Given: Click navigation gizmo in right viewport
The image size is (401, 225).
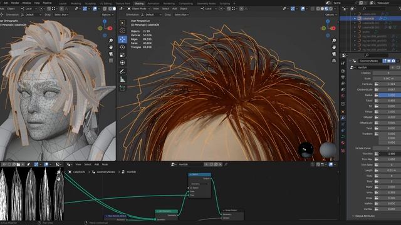Looking at the screenshot, I should pos(328,27).
